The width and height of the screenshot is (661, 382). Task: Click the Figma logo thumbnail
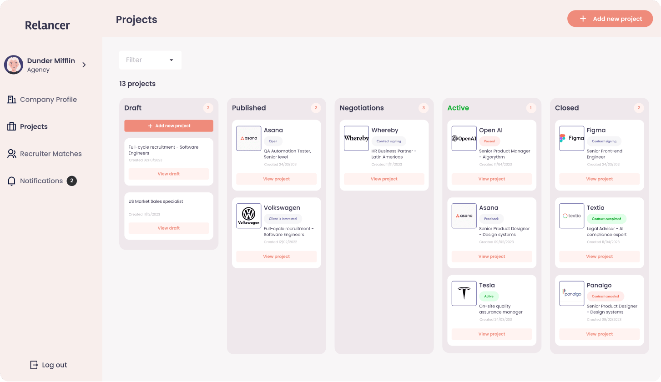tap(571, 138)
